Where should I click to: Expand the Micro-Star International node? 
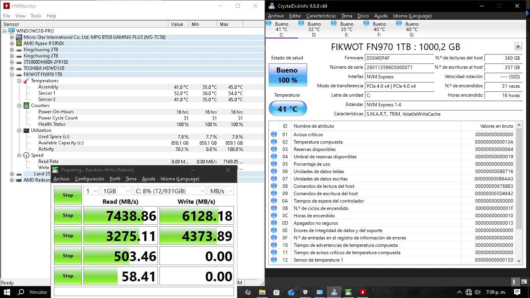[12, 37]
